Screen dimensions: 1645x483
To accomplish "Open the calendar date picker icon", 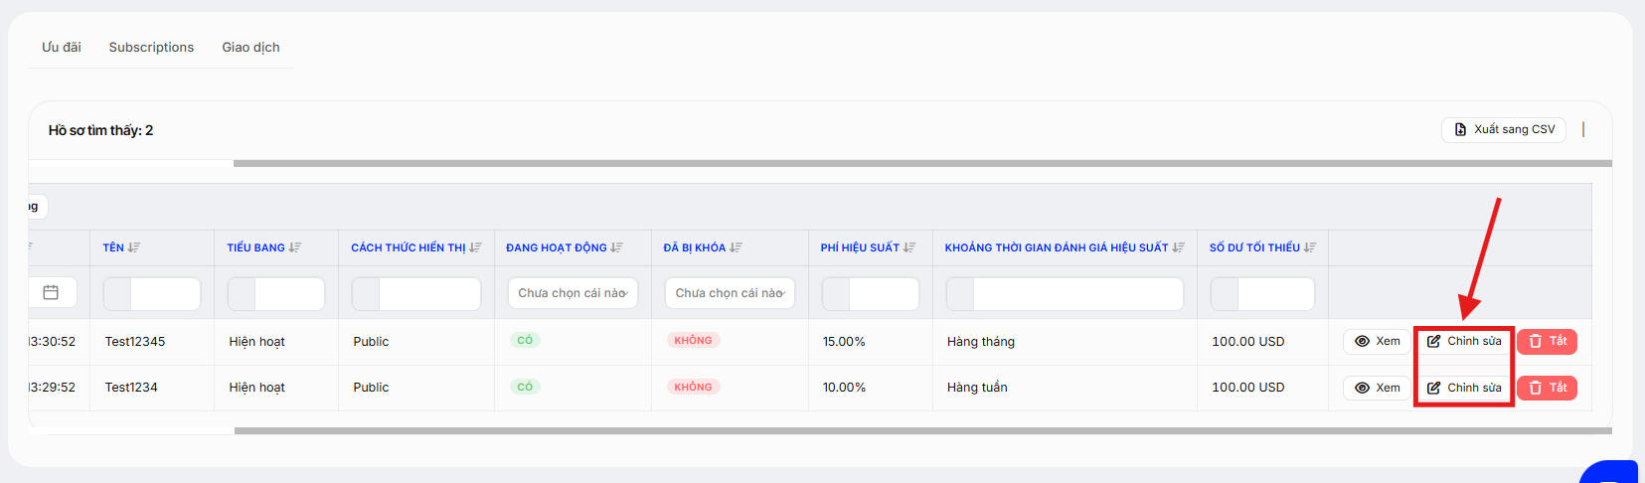I will coord(51,292).
